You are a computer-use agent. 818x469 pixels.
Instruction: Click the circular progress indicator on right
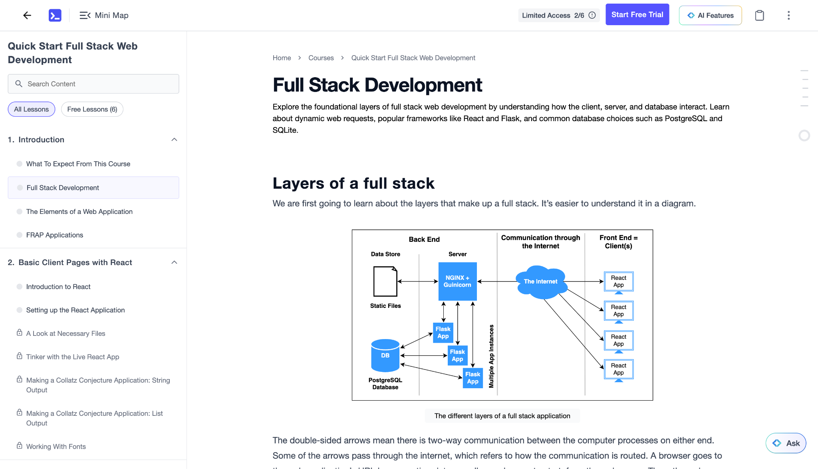coord(804,136)
